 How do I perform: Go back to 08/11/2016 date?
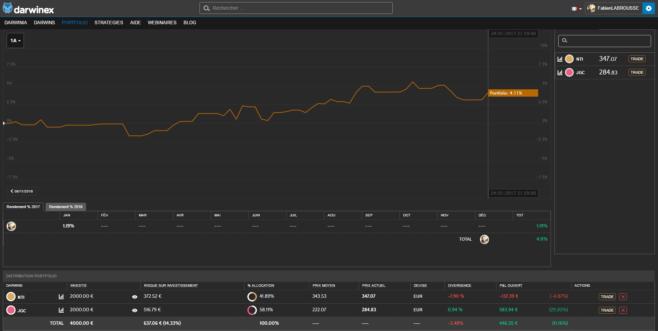pos(21,191)
